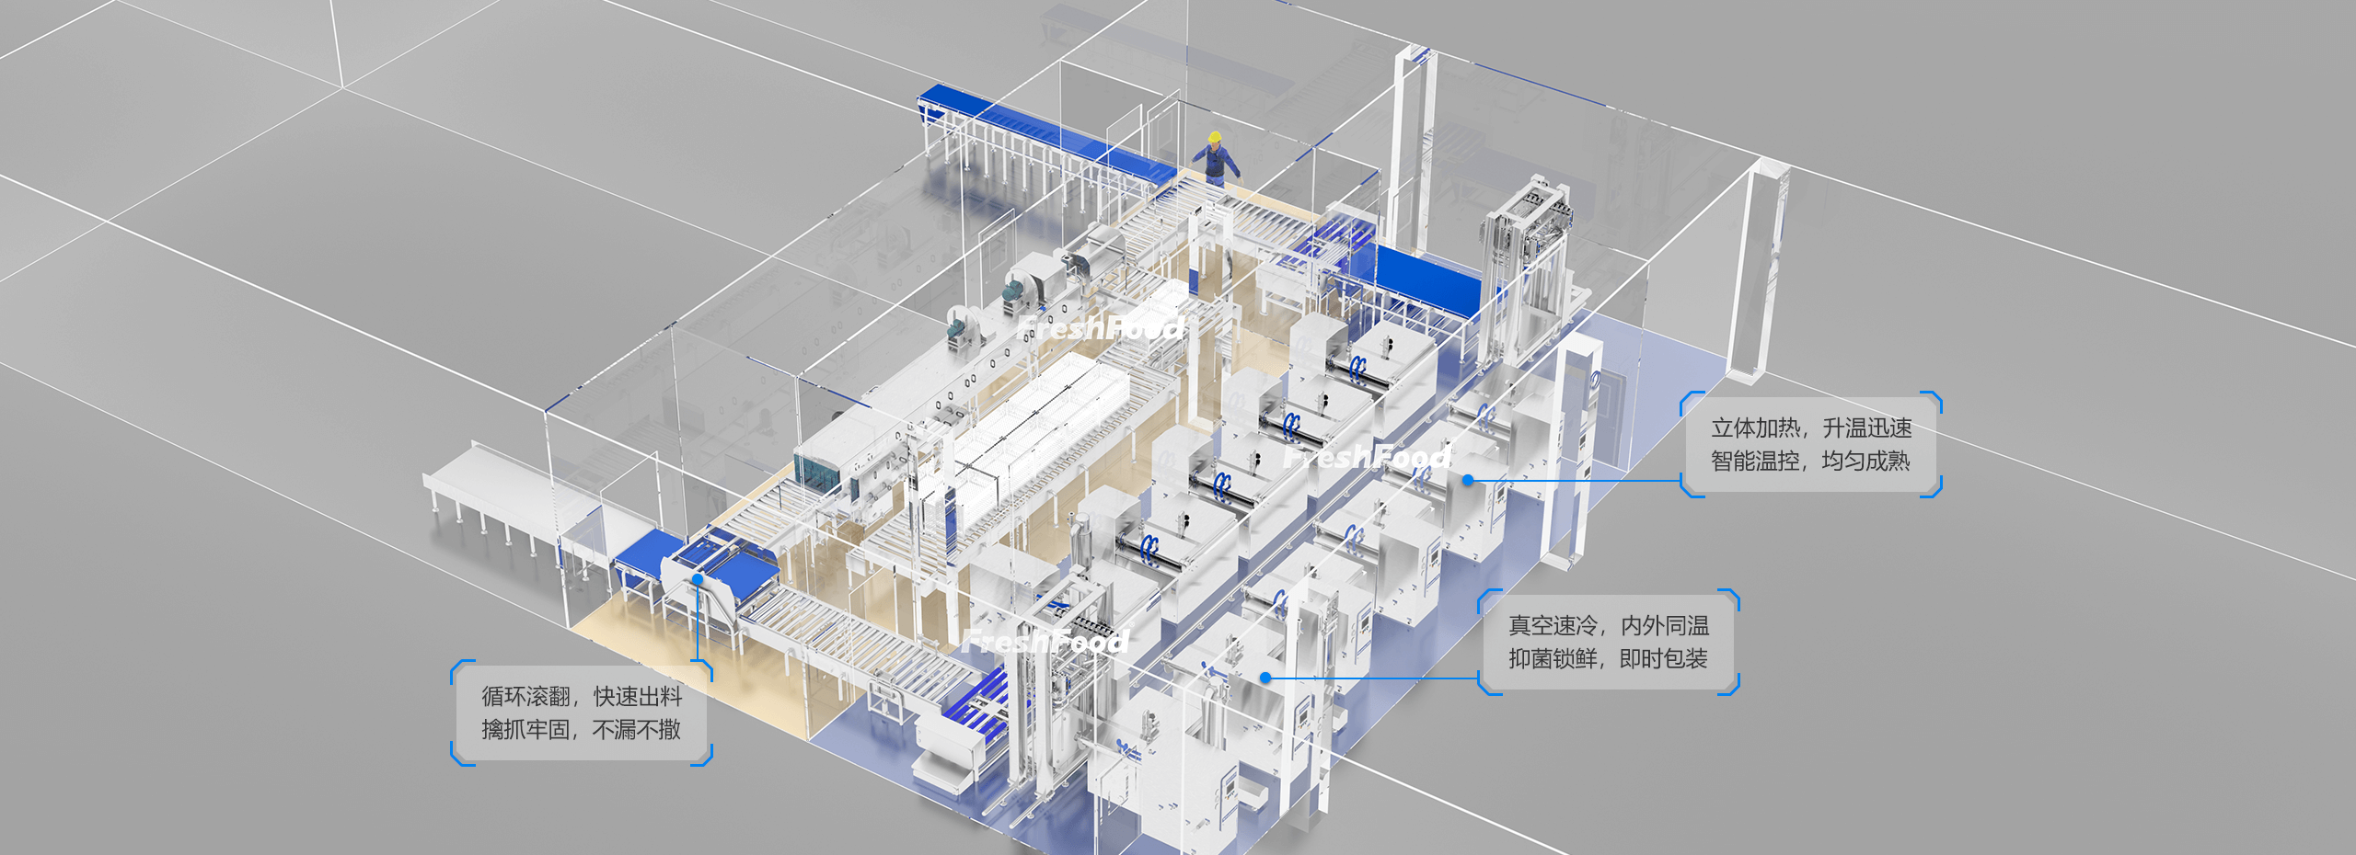Click the callout '立体加热，升温迅速 智能温控，均匀成熟'
The width and height of the screenshot is (2356, 855).
point(1811,444)
